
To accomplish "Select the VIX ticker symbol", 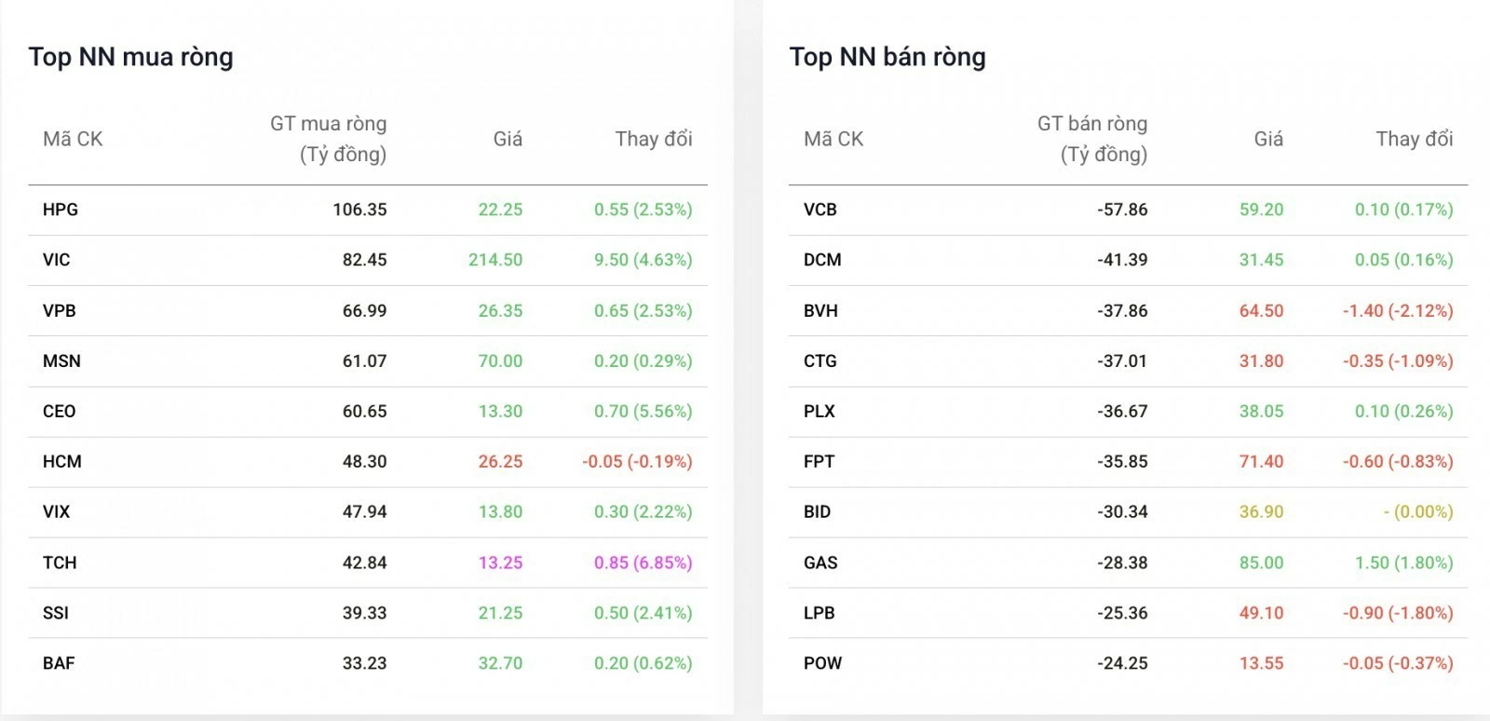I will 57,511.
